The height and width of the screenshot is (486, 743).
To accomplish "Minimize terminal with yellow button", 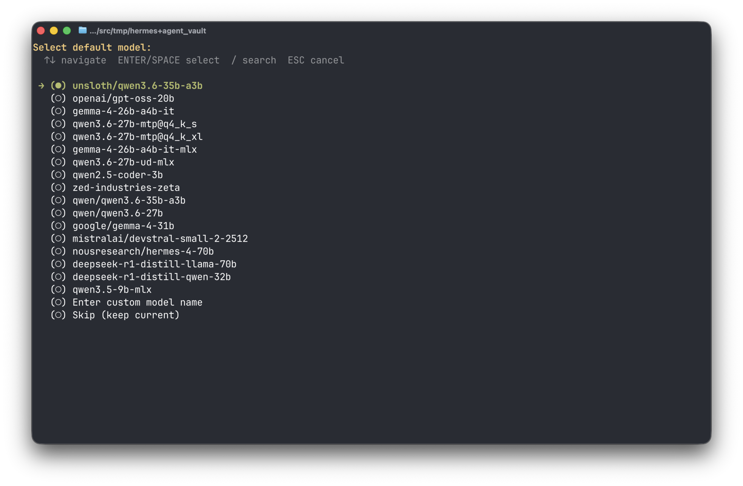I will click(x=54, y=31).
